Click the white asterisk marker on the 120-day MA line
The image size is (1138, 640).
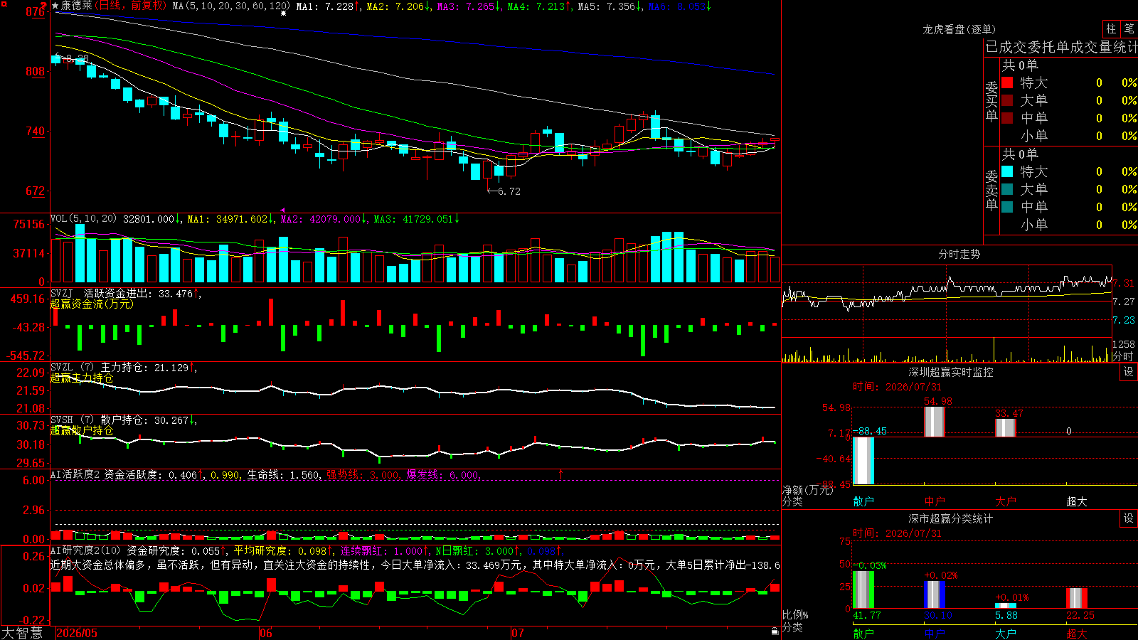(283, 14)
